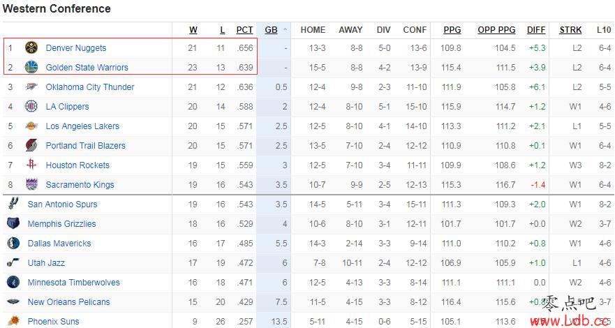
Task: Open the Dallas Mavericks team link
Action: pyautogui.click(x=59, y=244)
